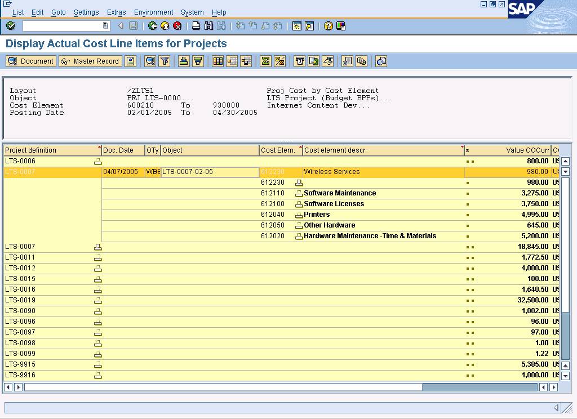This screenshot has width=577, height=419.
Task: Select the Value COCurr column header
Action: [508, 150]
